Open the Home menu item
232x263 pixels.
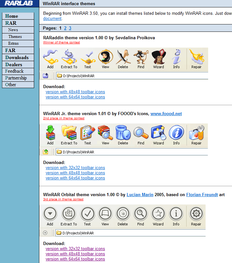pyautogui.click(x=18, y=16)
